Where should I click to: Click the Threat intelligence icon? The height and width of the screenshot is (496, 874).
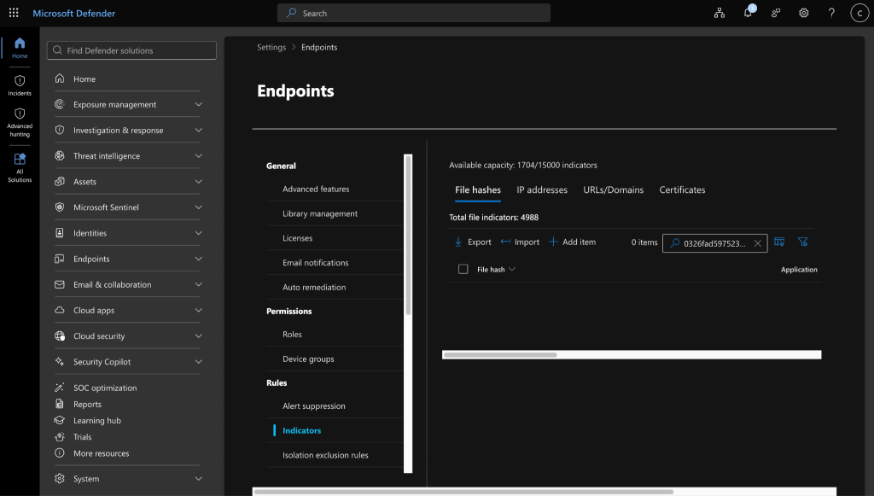tap(60, 155)
